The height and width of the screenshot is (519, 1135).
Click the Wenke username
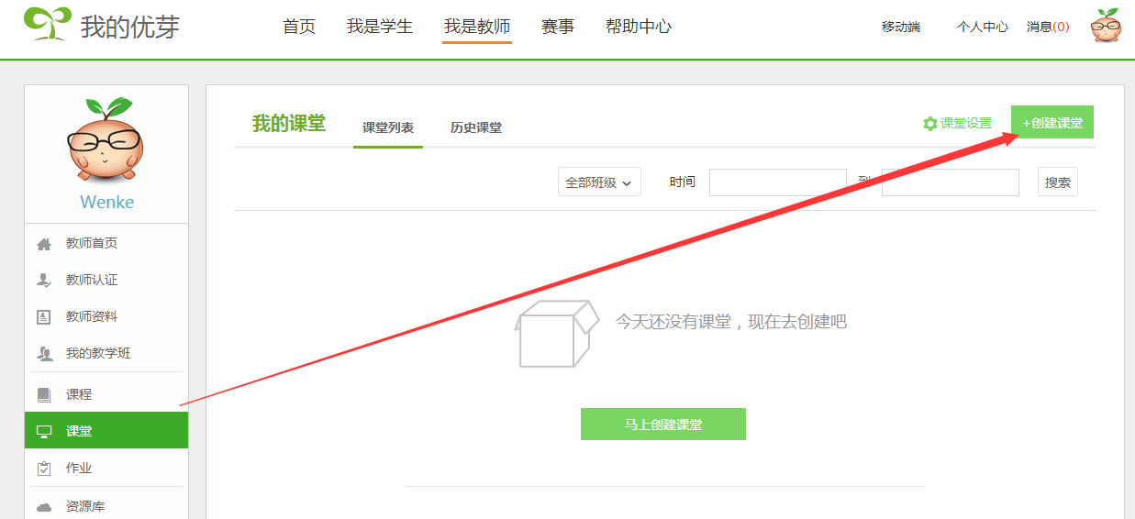click(106, 203)
